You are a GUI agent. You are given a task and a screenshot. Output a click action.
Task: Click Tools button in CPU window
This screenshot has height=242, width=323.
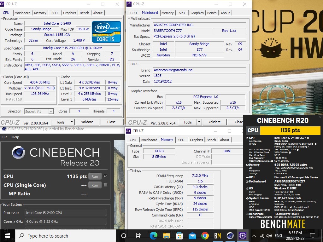pos(60,122)
